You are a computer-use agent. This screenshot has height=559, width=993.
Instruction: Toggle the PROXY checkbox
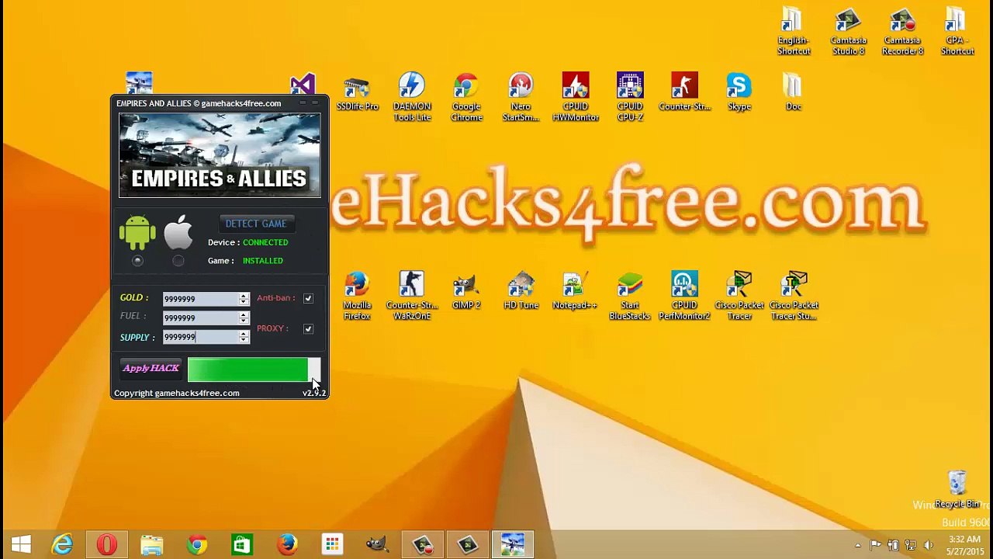pos(308,329)
